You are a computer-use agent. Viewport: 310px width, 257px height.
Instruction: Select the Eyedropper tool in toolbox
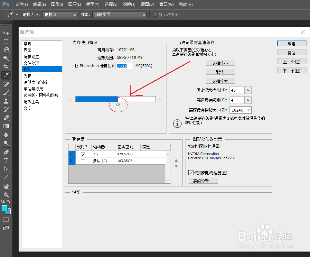click(x=6, y=75)
